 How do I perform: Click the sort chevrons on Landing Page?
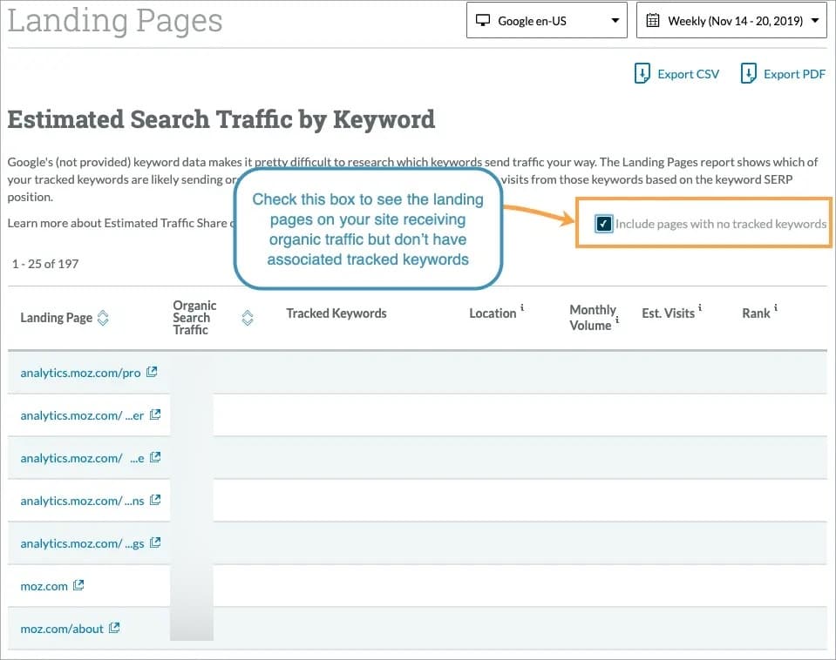click(x=103, y=319)
